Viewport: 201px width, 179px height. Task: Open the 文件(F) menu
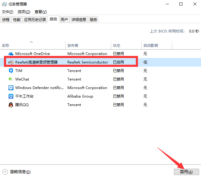coord(7,12)
